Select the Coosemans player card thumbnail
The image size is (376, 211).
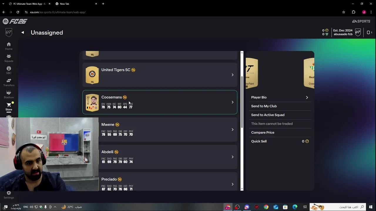pyautogui.click(x=92, y=103)
